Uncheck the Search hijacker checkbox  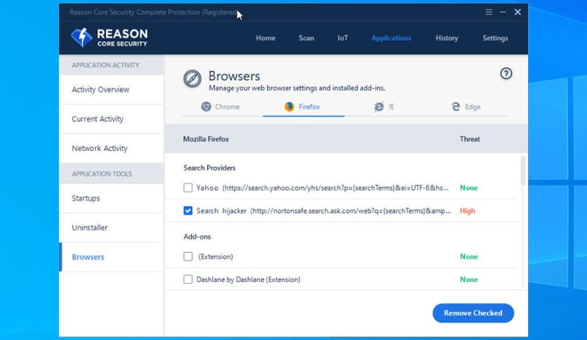tap(188, 211)
